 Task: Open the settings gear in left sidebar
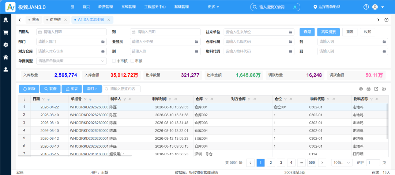5,45
